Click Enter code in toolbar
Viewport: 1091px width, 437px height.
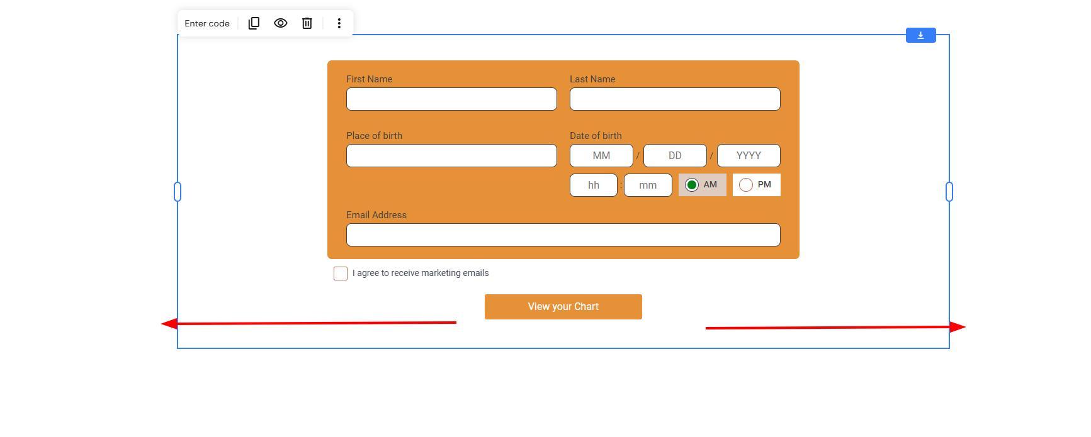tap(207, 23)
